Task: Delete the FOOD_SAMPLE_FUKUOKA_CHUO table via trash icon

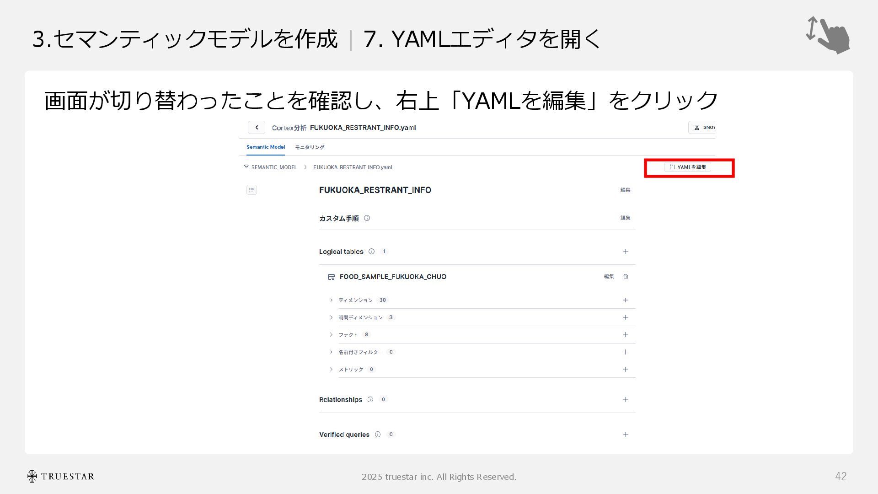Action: (626, 276)
